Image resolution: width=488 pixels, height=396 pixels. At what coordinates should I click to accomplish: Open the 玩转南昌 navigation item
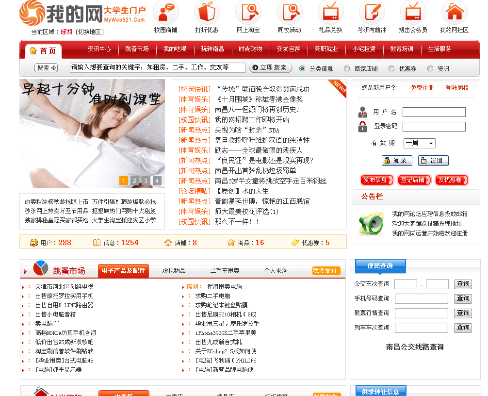(212, 49)
